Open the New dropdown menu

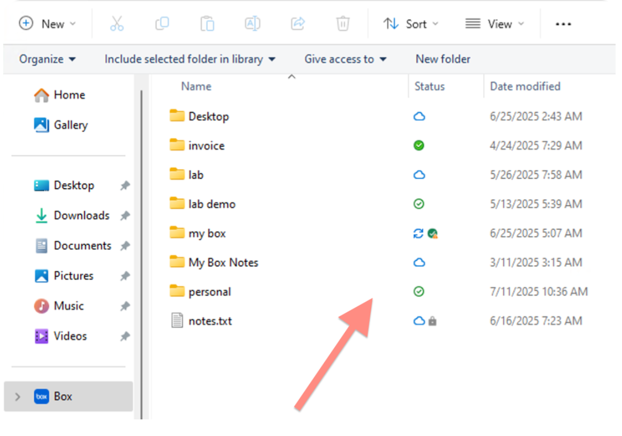pos(48,24)
